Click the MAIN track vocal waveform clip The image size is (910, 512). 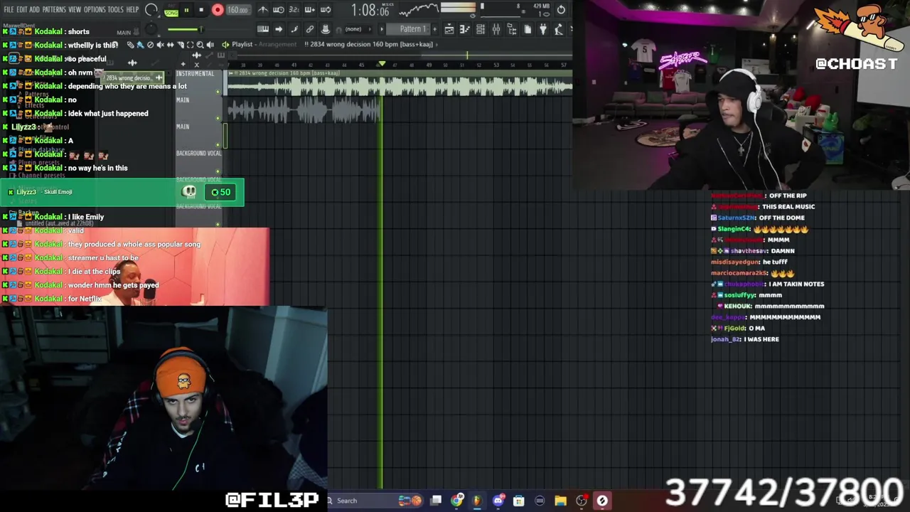(304, 110)
